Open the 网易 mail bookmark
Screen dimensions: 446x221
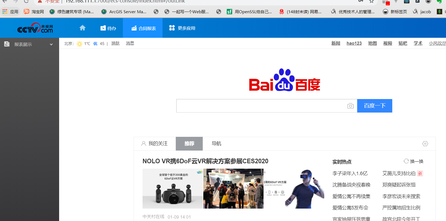[300, 12]
